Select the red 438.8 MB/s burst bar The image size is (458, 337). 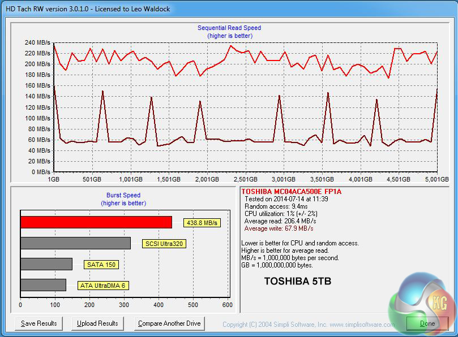96,222
